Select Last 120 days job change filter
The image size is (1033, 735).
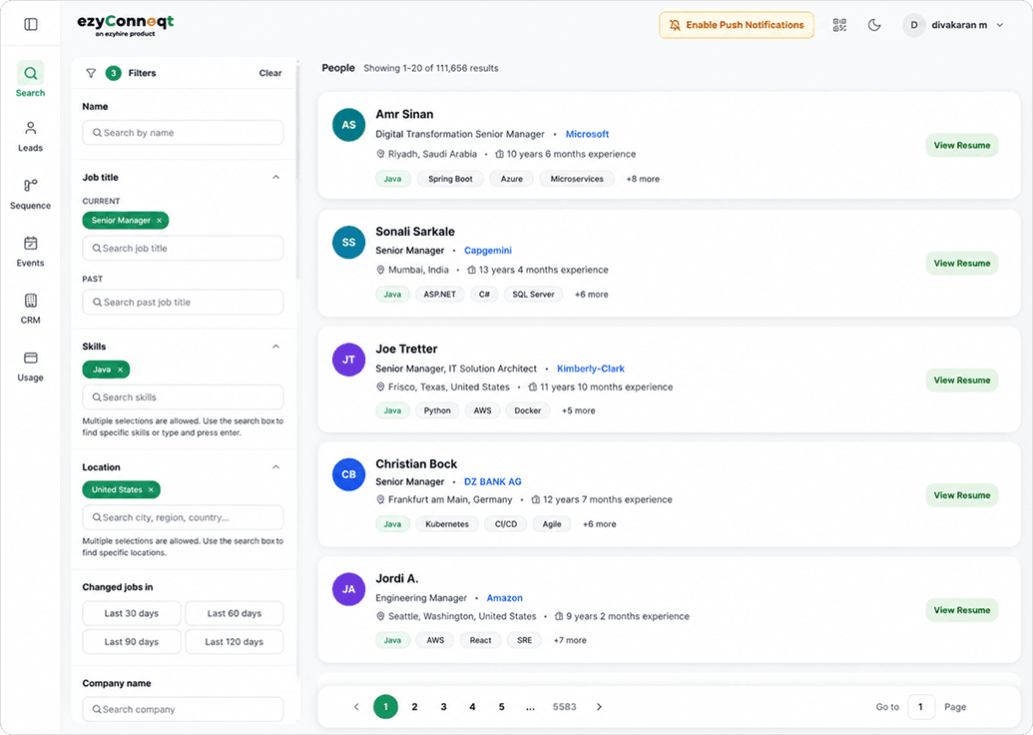tap(234, 641)
